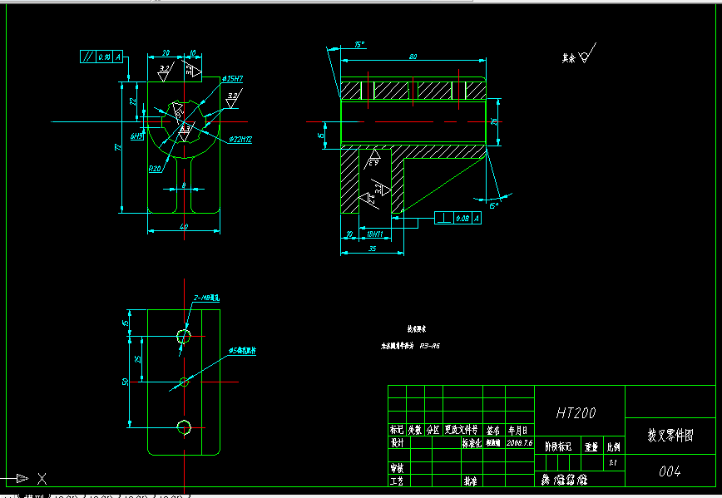Select the small Φ5 center hole circle
This screenshot has height=498, width=722.
pyautogui.click(x=184, y=382)
